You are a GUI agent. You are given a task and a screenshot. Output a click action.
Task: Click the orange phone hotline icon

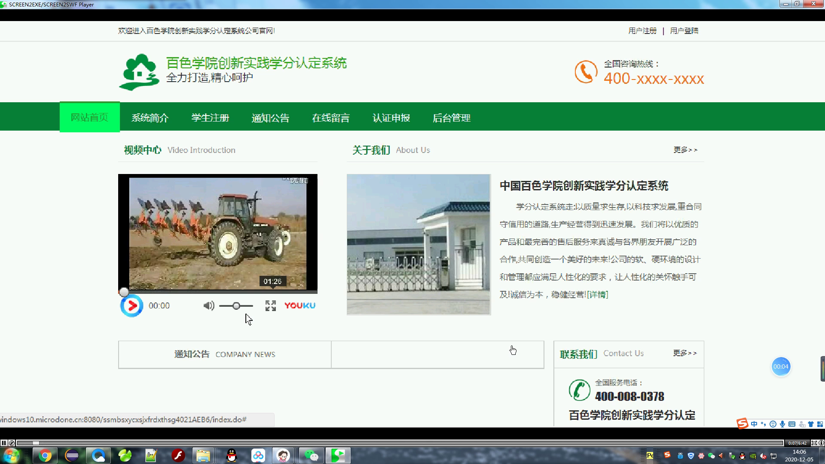point(586,72)
